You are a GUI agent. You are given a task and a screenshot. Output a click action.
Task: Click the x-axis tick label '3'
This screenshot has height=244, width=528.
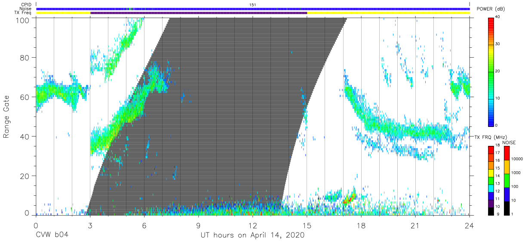coord(90,225)
